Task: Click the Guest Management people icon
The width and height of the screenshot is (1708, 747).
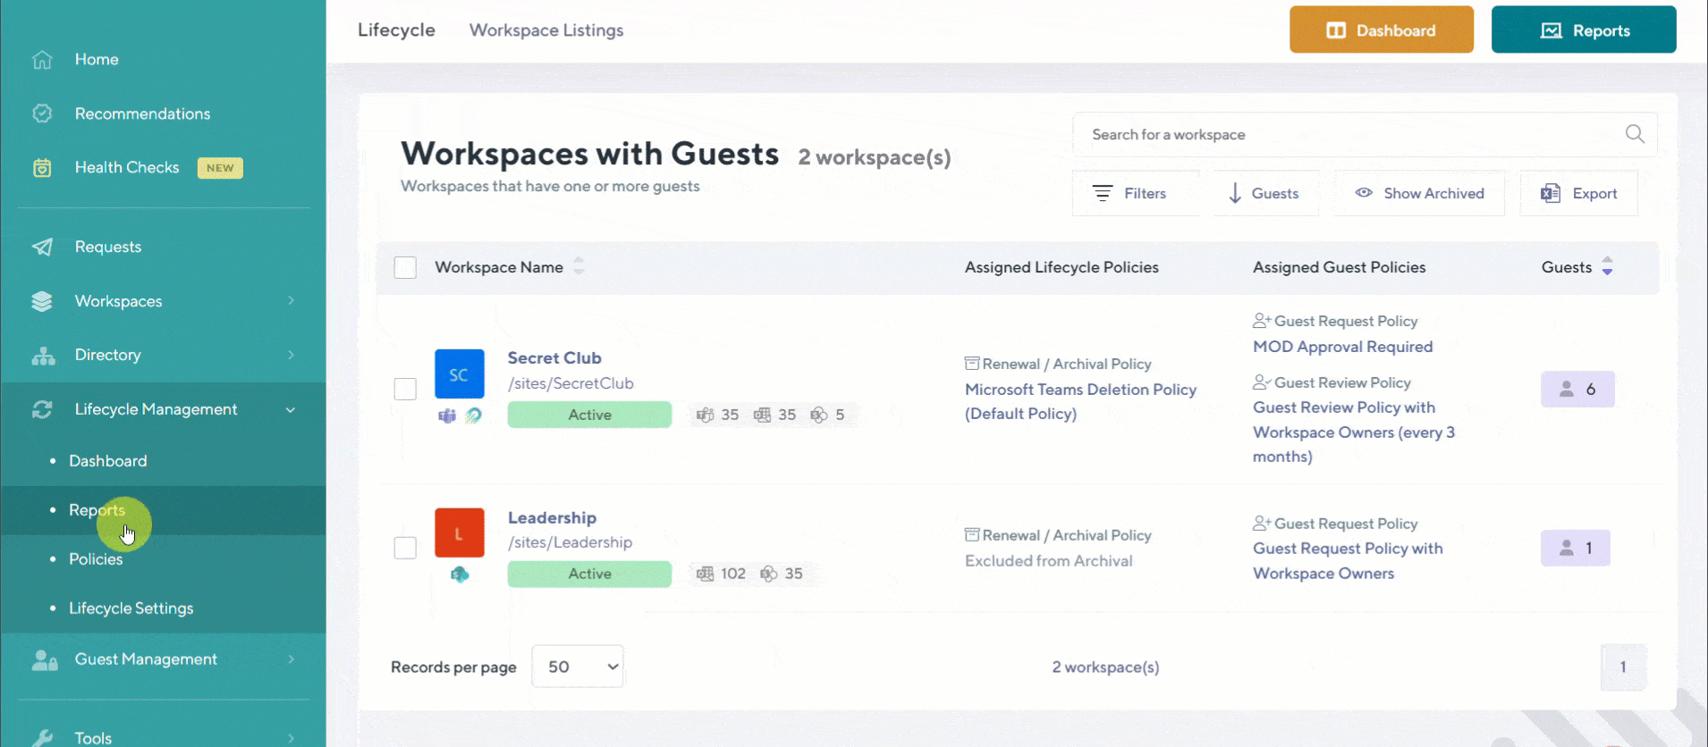Action: [x=45, y=660]
